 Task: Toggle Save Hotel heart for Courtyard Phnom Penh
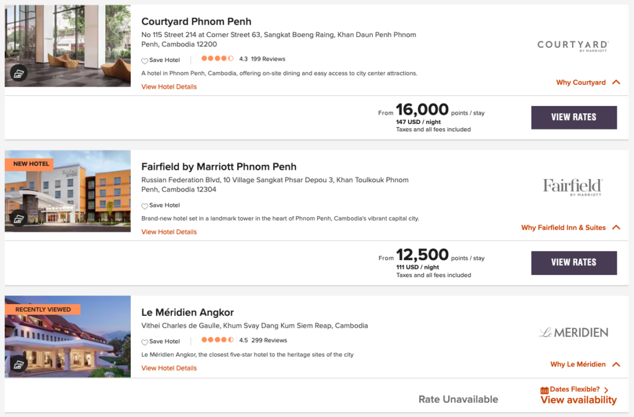(x=145, y=61)
